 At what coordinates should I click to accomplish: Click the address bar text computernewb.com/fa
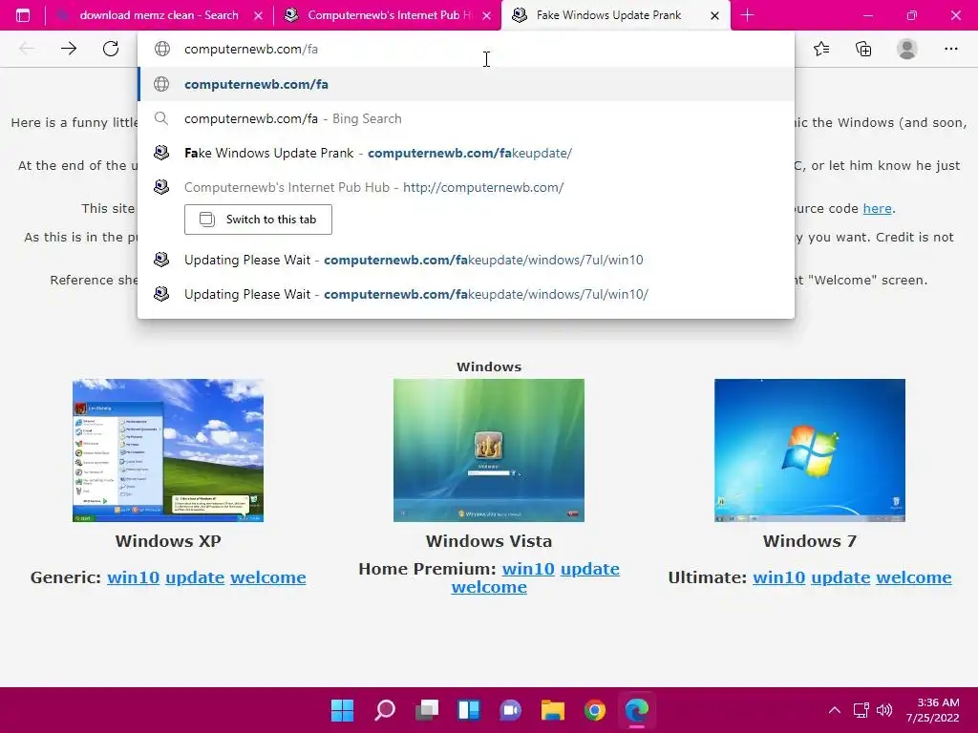[x=251, y=50]
